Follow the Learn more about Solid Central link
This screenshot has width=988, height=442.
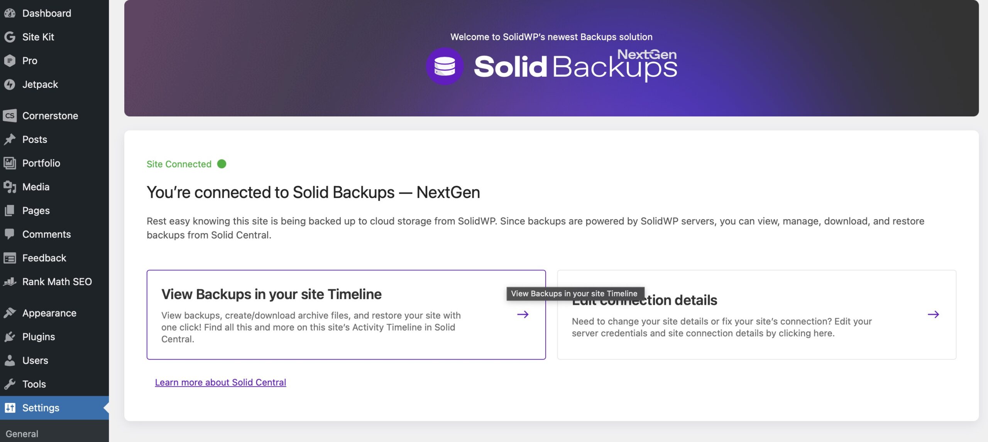pos(220,382)
